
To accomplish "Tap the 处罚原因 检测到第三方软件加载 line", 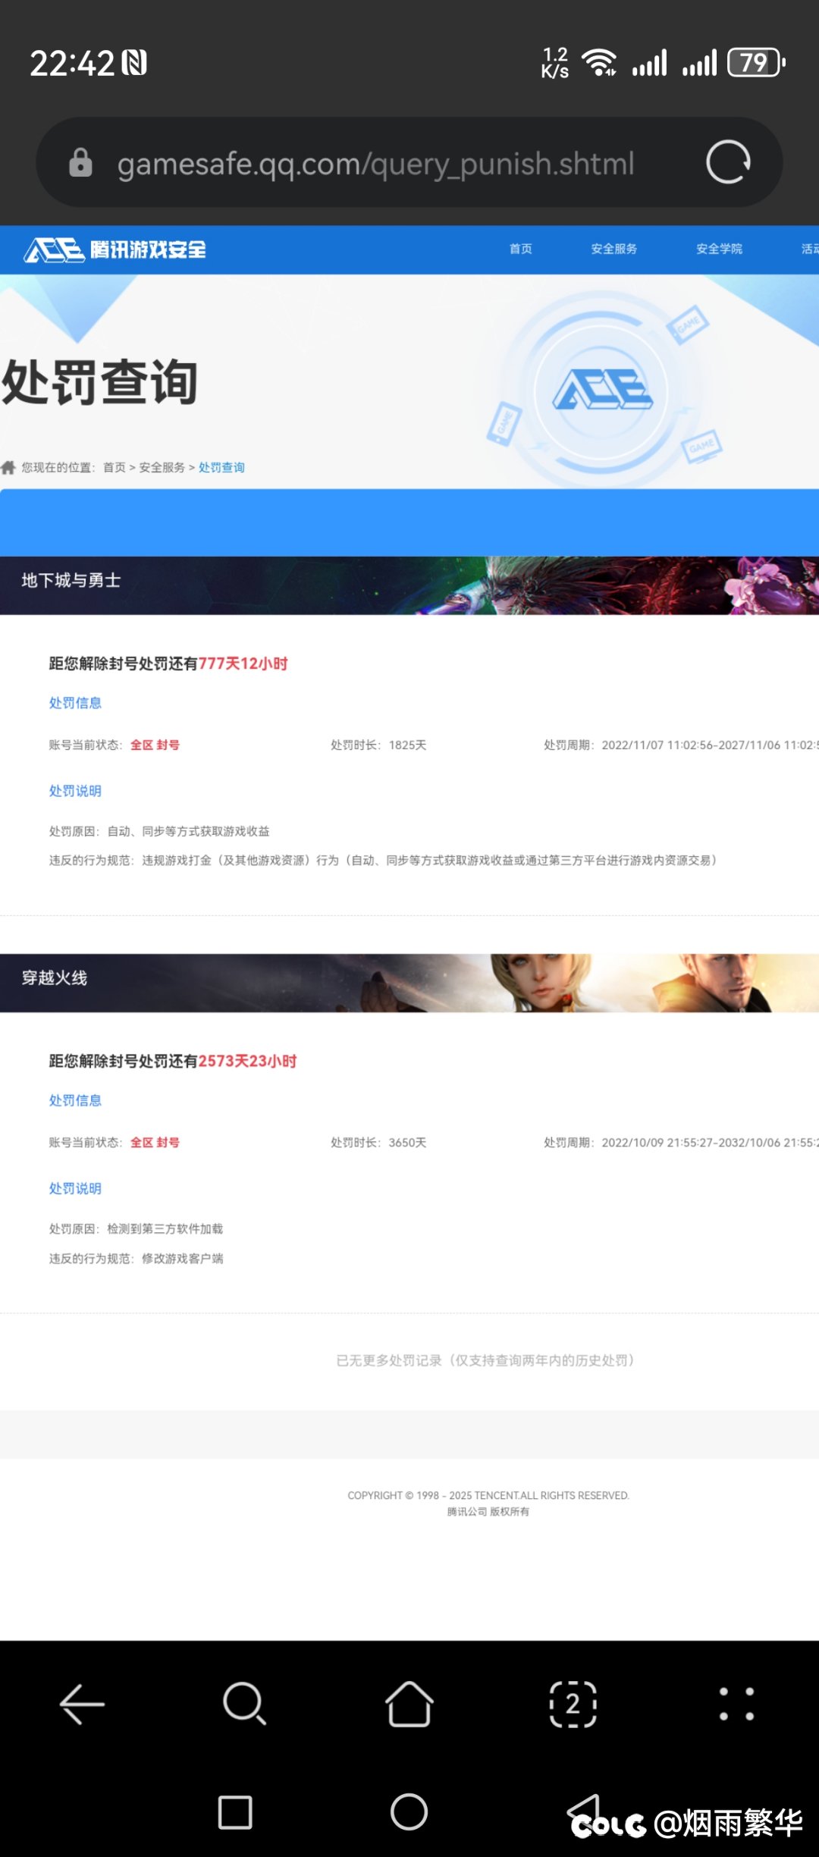I will tap(136, 1228).
